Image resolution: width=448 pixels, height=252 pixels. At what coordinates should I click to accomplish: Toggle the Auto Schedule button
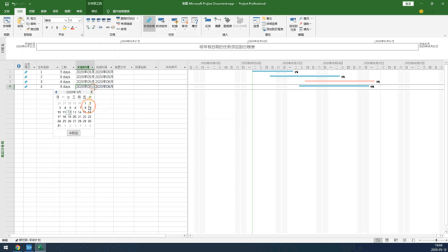coord(162,23)
